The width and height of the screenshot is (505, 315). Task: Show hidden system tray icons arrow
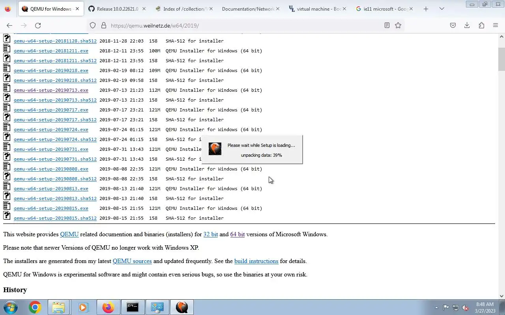(x=436, y=308)
